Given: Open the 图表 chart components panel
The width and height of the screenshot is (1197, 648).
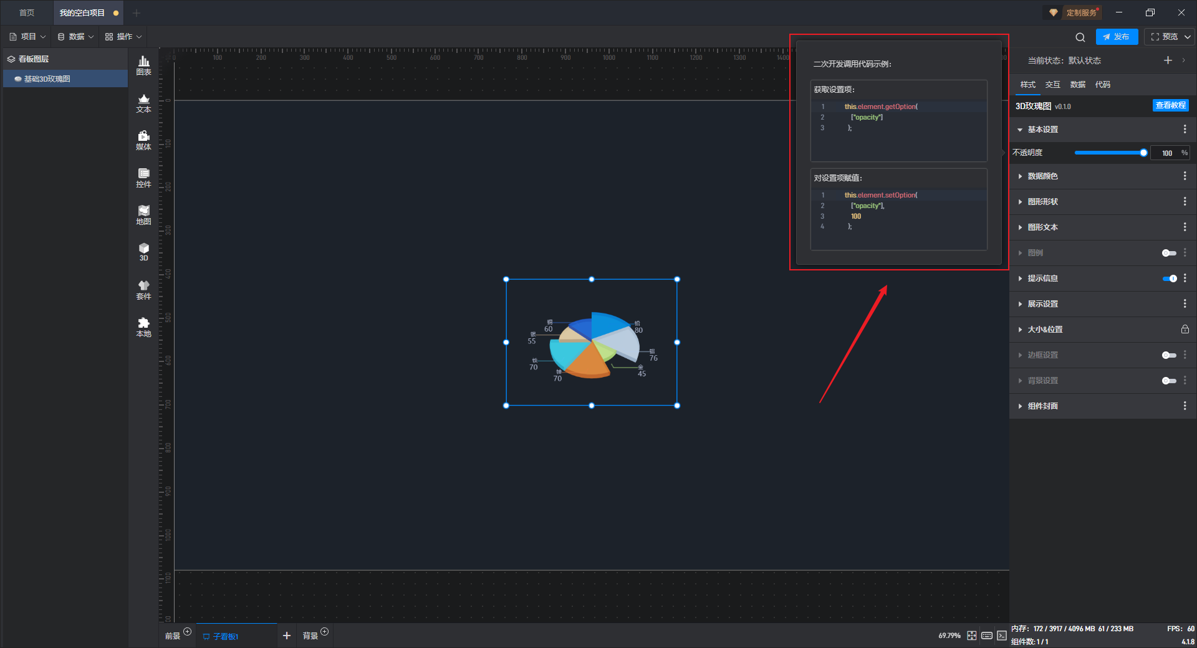Looking at the screenshot, I should (x=143, y=65).
